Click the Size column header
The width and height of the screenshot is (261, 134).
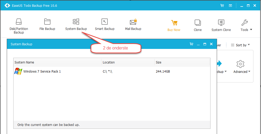(x=182, y=62)
